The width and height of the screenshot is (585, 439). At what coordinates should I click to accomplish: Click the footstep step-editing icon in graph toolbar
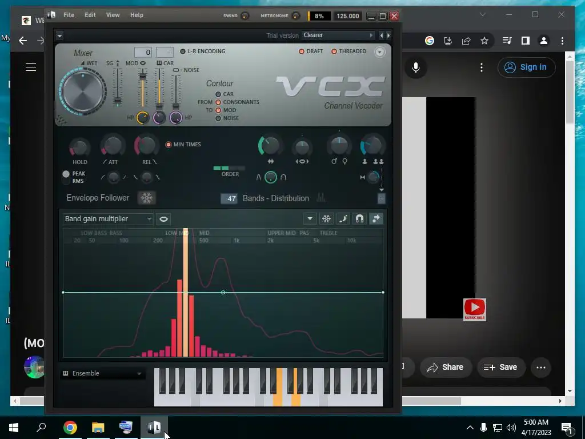click(343, 219)
